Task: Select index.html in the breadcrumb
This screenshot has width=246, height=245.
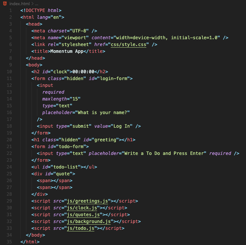Action: pyautogui.click(x=19, y=4)
